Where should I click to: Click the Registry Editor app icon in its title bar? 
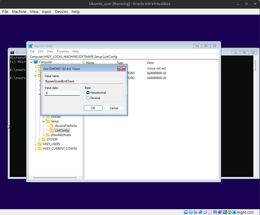click(x=30, y=46)
